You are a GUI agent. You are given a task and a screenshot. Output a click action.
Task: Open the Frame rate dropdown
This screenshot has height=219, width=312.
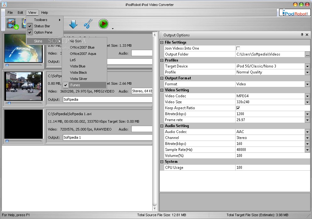(x=307, y=120)
